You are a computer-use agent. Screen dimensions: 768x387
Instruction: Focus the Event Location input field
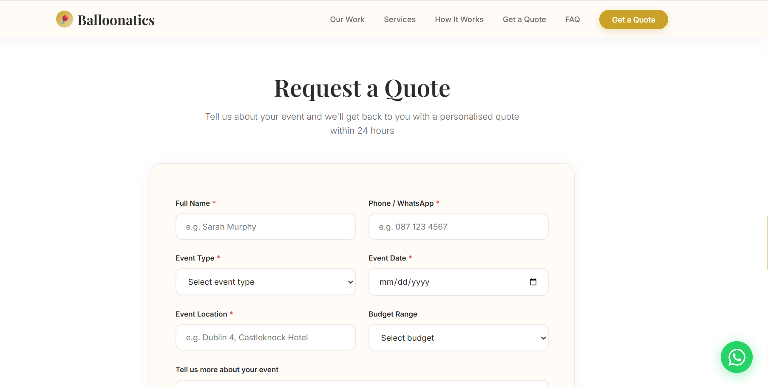click(x=266, y=337)
